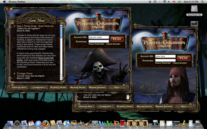
Task: Click Help in the rear launcher window
Action: coord(183,106)
